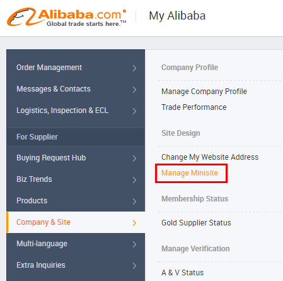Open Trade Performance link
The image size is (283, 281).
pos(194,107)
